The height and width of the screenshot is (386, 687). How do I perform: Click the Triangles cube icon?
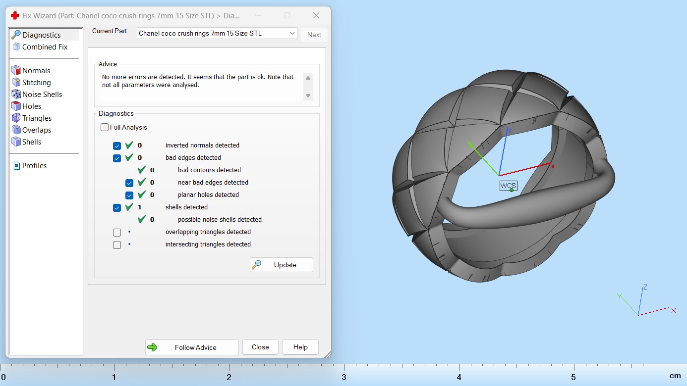point(16,118)
